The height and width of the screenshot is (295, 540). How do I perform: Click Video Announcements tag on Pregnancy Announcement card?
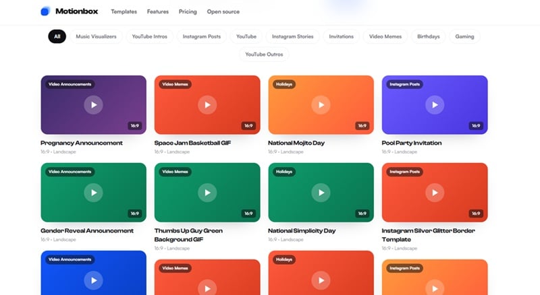[x=70, y=84]
